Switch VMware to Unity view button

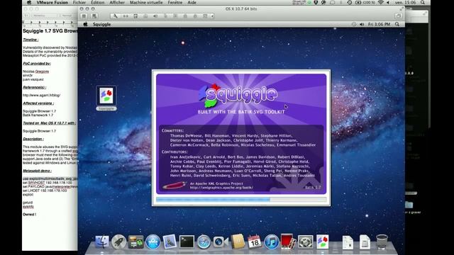click(399, 16)
